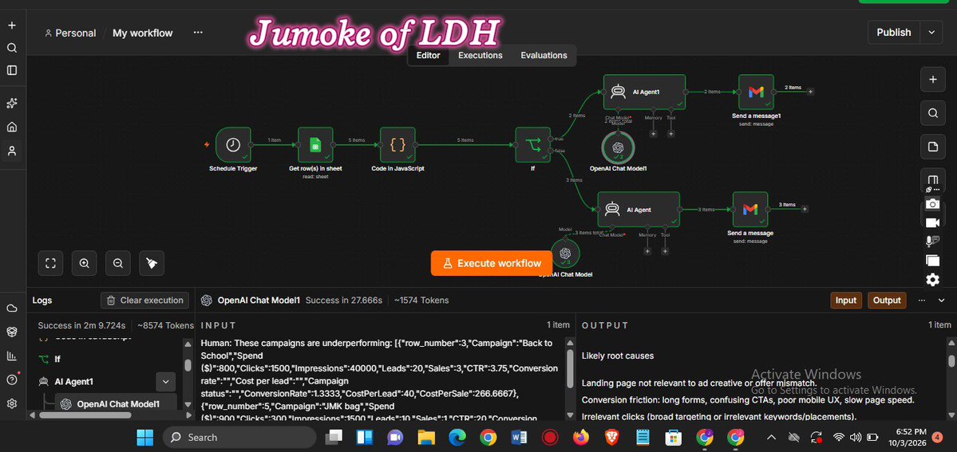Click the overlay settings gear icon
This screenshot has height=452, width=957.
tap(932, 280)
